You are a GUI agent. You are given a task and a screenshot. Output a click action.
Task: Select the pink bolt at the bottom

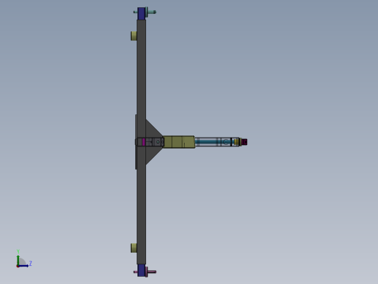(x=151, y=272)
